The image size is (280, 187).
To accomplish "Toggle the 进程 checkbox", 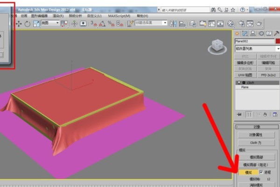I will (x=261, y=172).
